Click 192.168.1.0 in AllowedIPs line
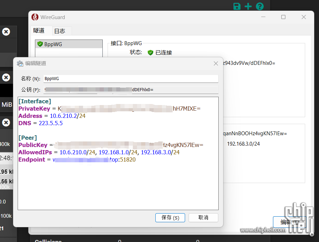319x242 pixels. point(113,152)
